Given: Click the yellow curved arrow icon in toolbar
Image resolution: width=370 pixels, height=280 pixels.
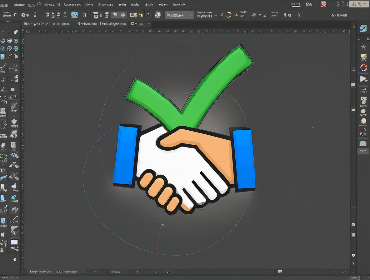Looking at the screenshot, I should pos(228,15).
